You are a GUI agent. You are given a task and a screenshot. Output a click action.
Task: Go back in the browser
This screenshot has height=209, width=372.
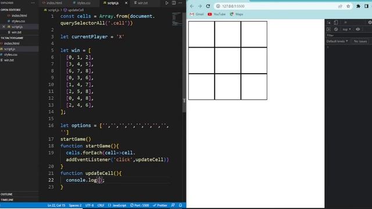coord(192,6)
